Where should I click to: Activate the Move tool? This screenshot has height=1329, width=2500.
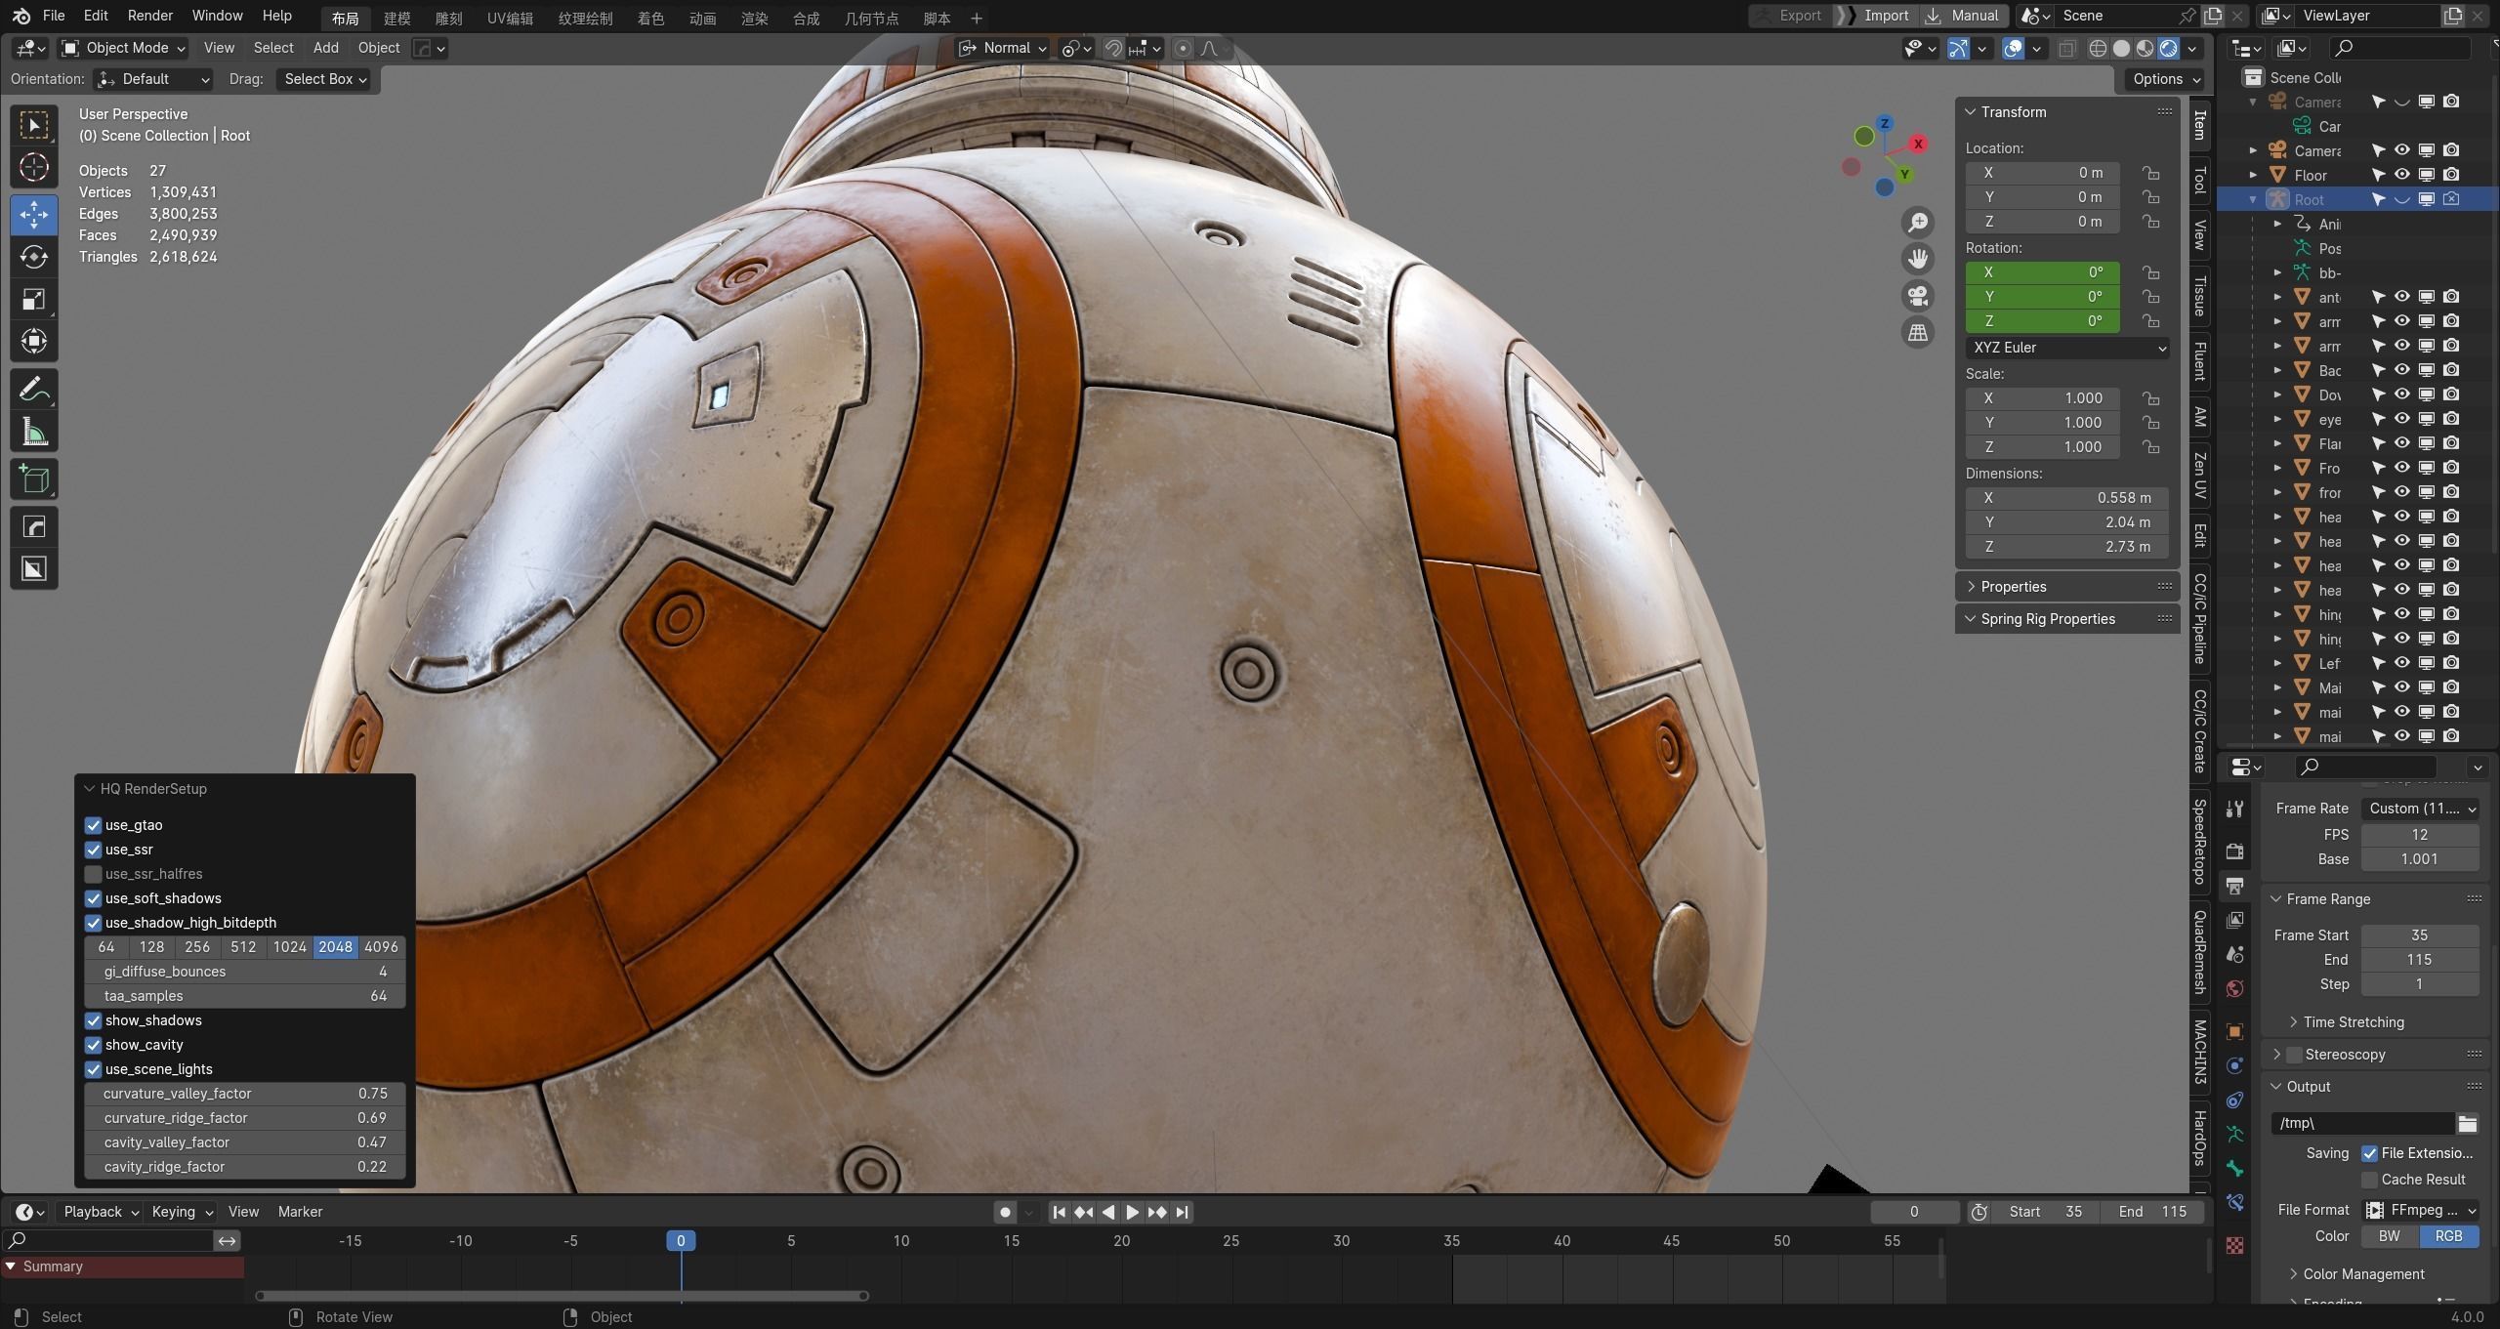pyautogui.click(x=34, y=215)
